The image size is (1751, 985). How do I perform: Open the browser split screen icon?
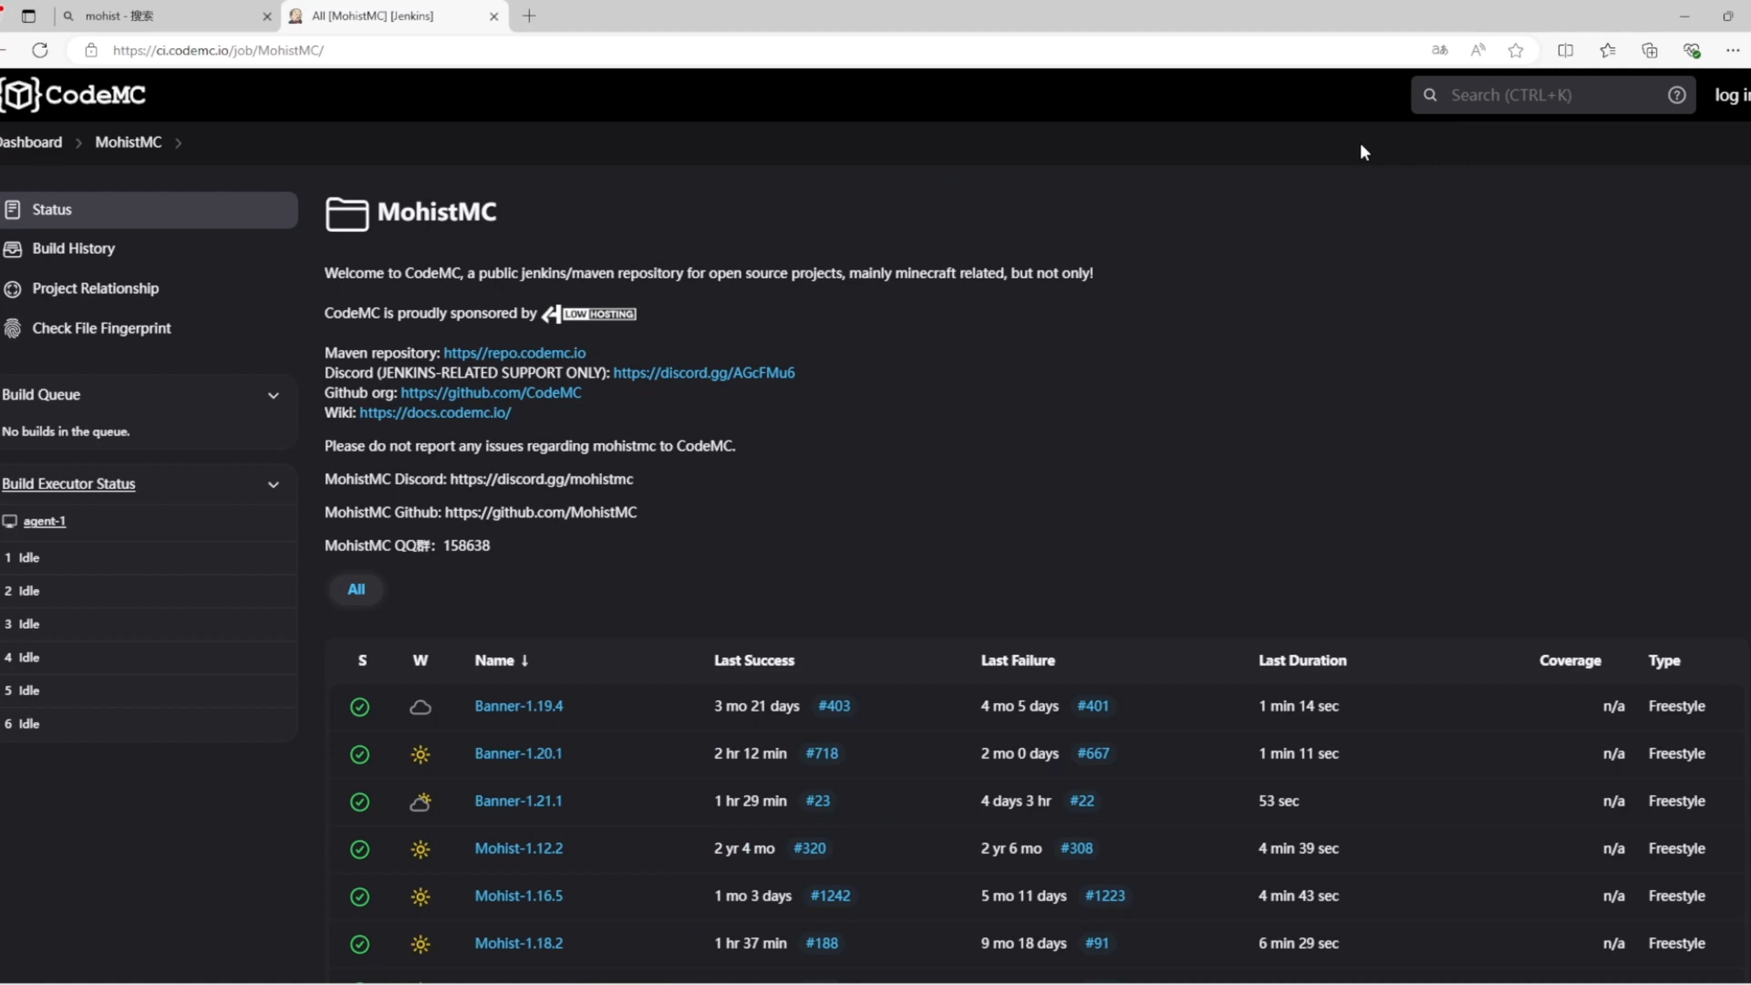pyautogui.click(x=1565, y=50)
